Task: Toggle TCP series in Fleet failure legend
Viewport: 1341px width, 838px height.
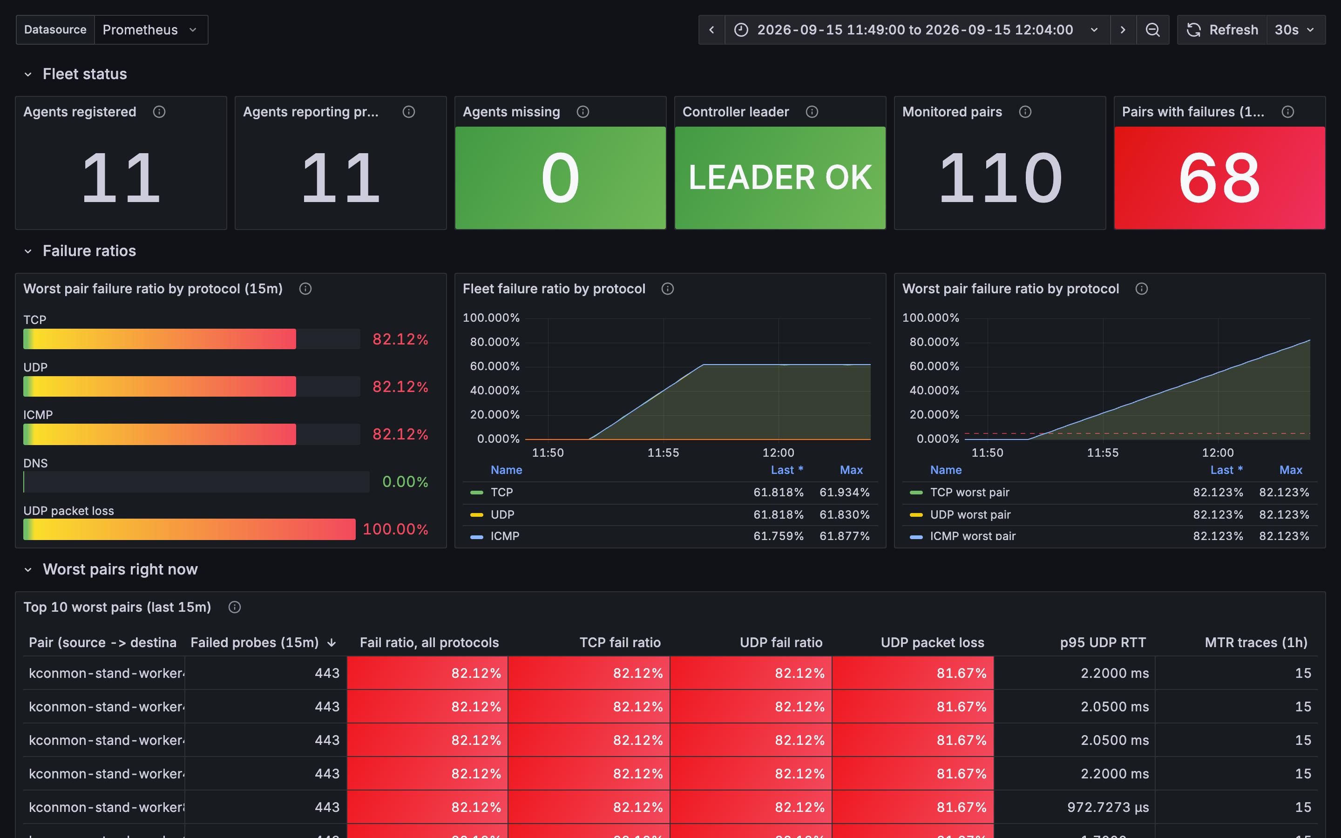Action: (x=501, y=493)
